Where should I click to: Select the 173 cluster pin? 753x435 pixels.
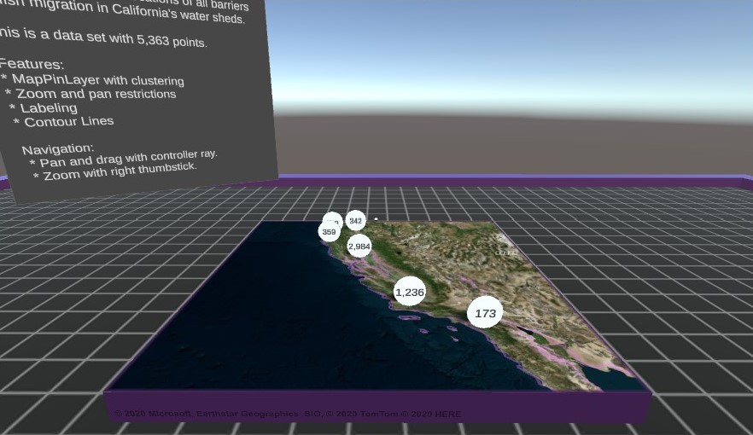coord(485,313)
